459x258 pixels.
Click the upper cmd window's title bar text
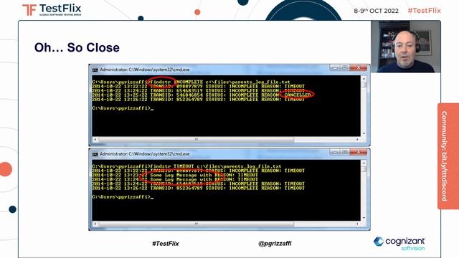145,70
